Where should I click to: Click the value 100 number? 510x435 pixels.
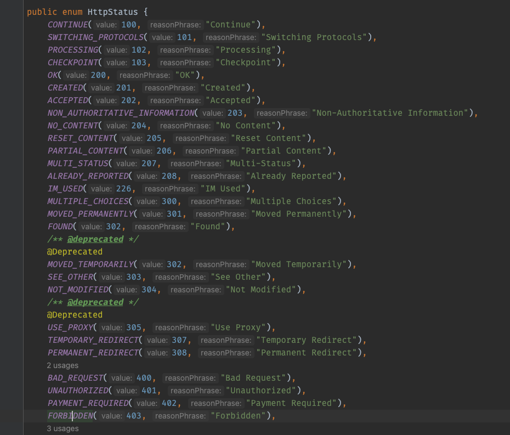(129, 25)
